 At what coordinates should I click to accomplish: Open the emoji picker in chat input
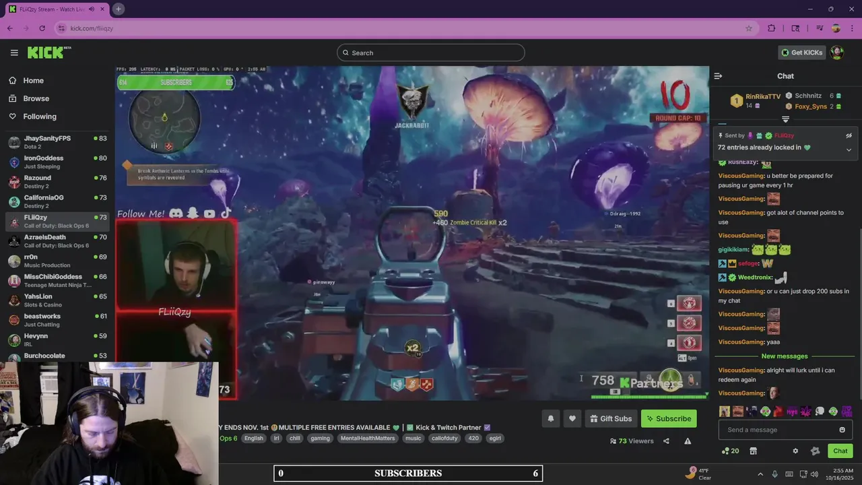842,430
